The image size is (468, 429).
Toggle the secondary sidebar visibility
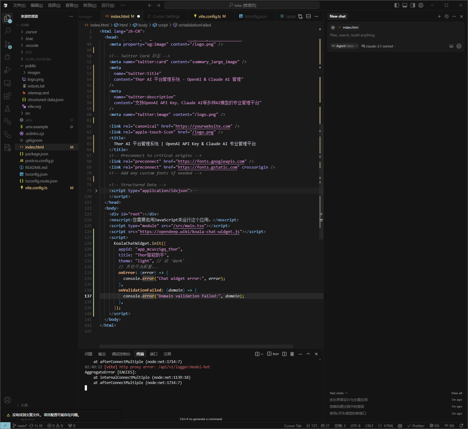tap(413, 5)
